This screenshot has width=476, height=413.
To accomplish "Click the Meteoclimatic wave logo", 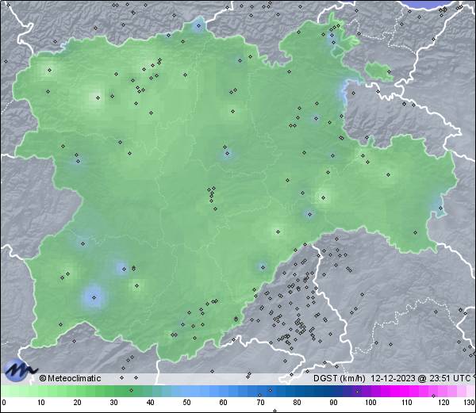I will click(20, 370).
